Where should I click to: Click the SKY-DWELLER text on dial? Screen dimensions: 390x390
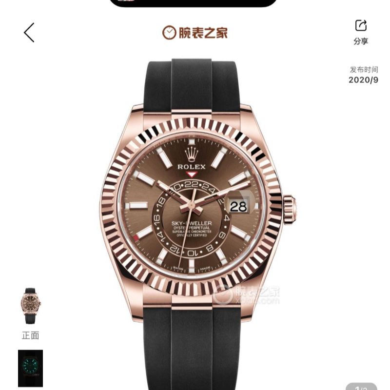[x=192, y=223]
